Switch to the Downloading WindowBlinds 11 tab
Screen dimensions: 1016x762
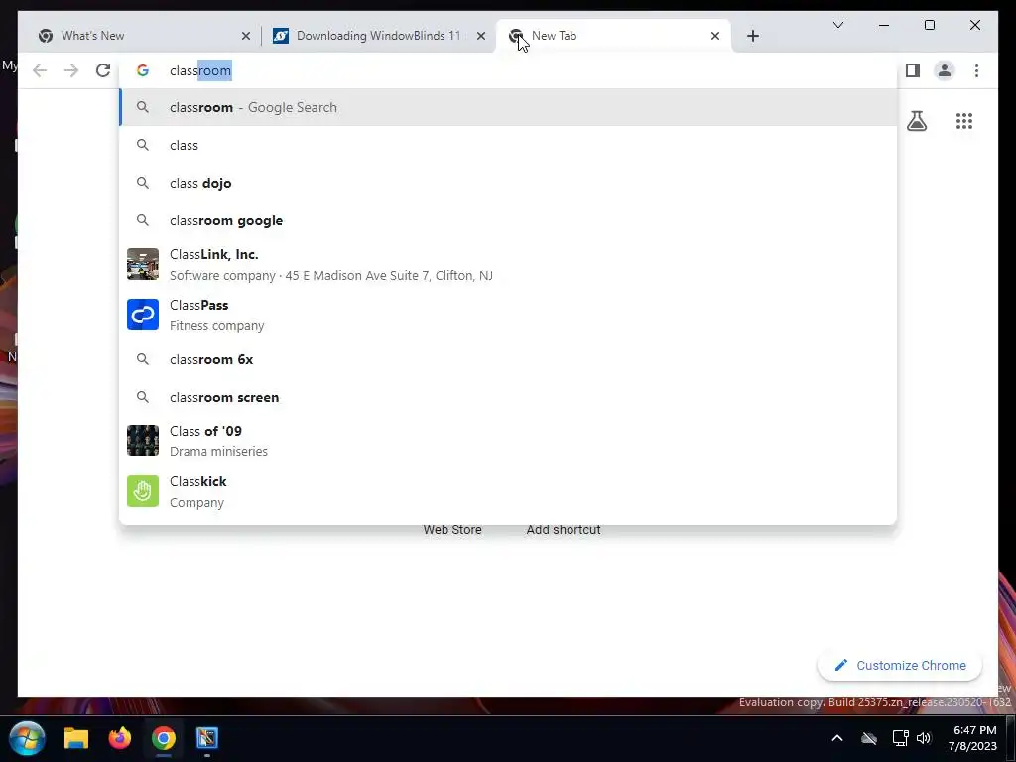click(378, 36)
